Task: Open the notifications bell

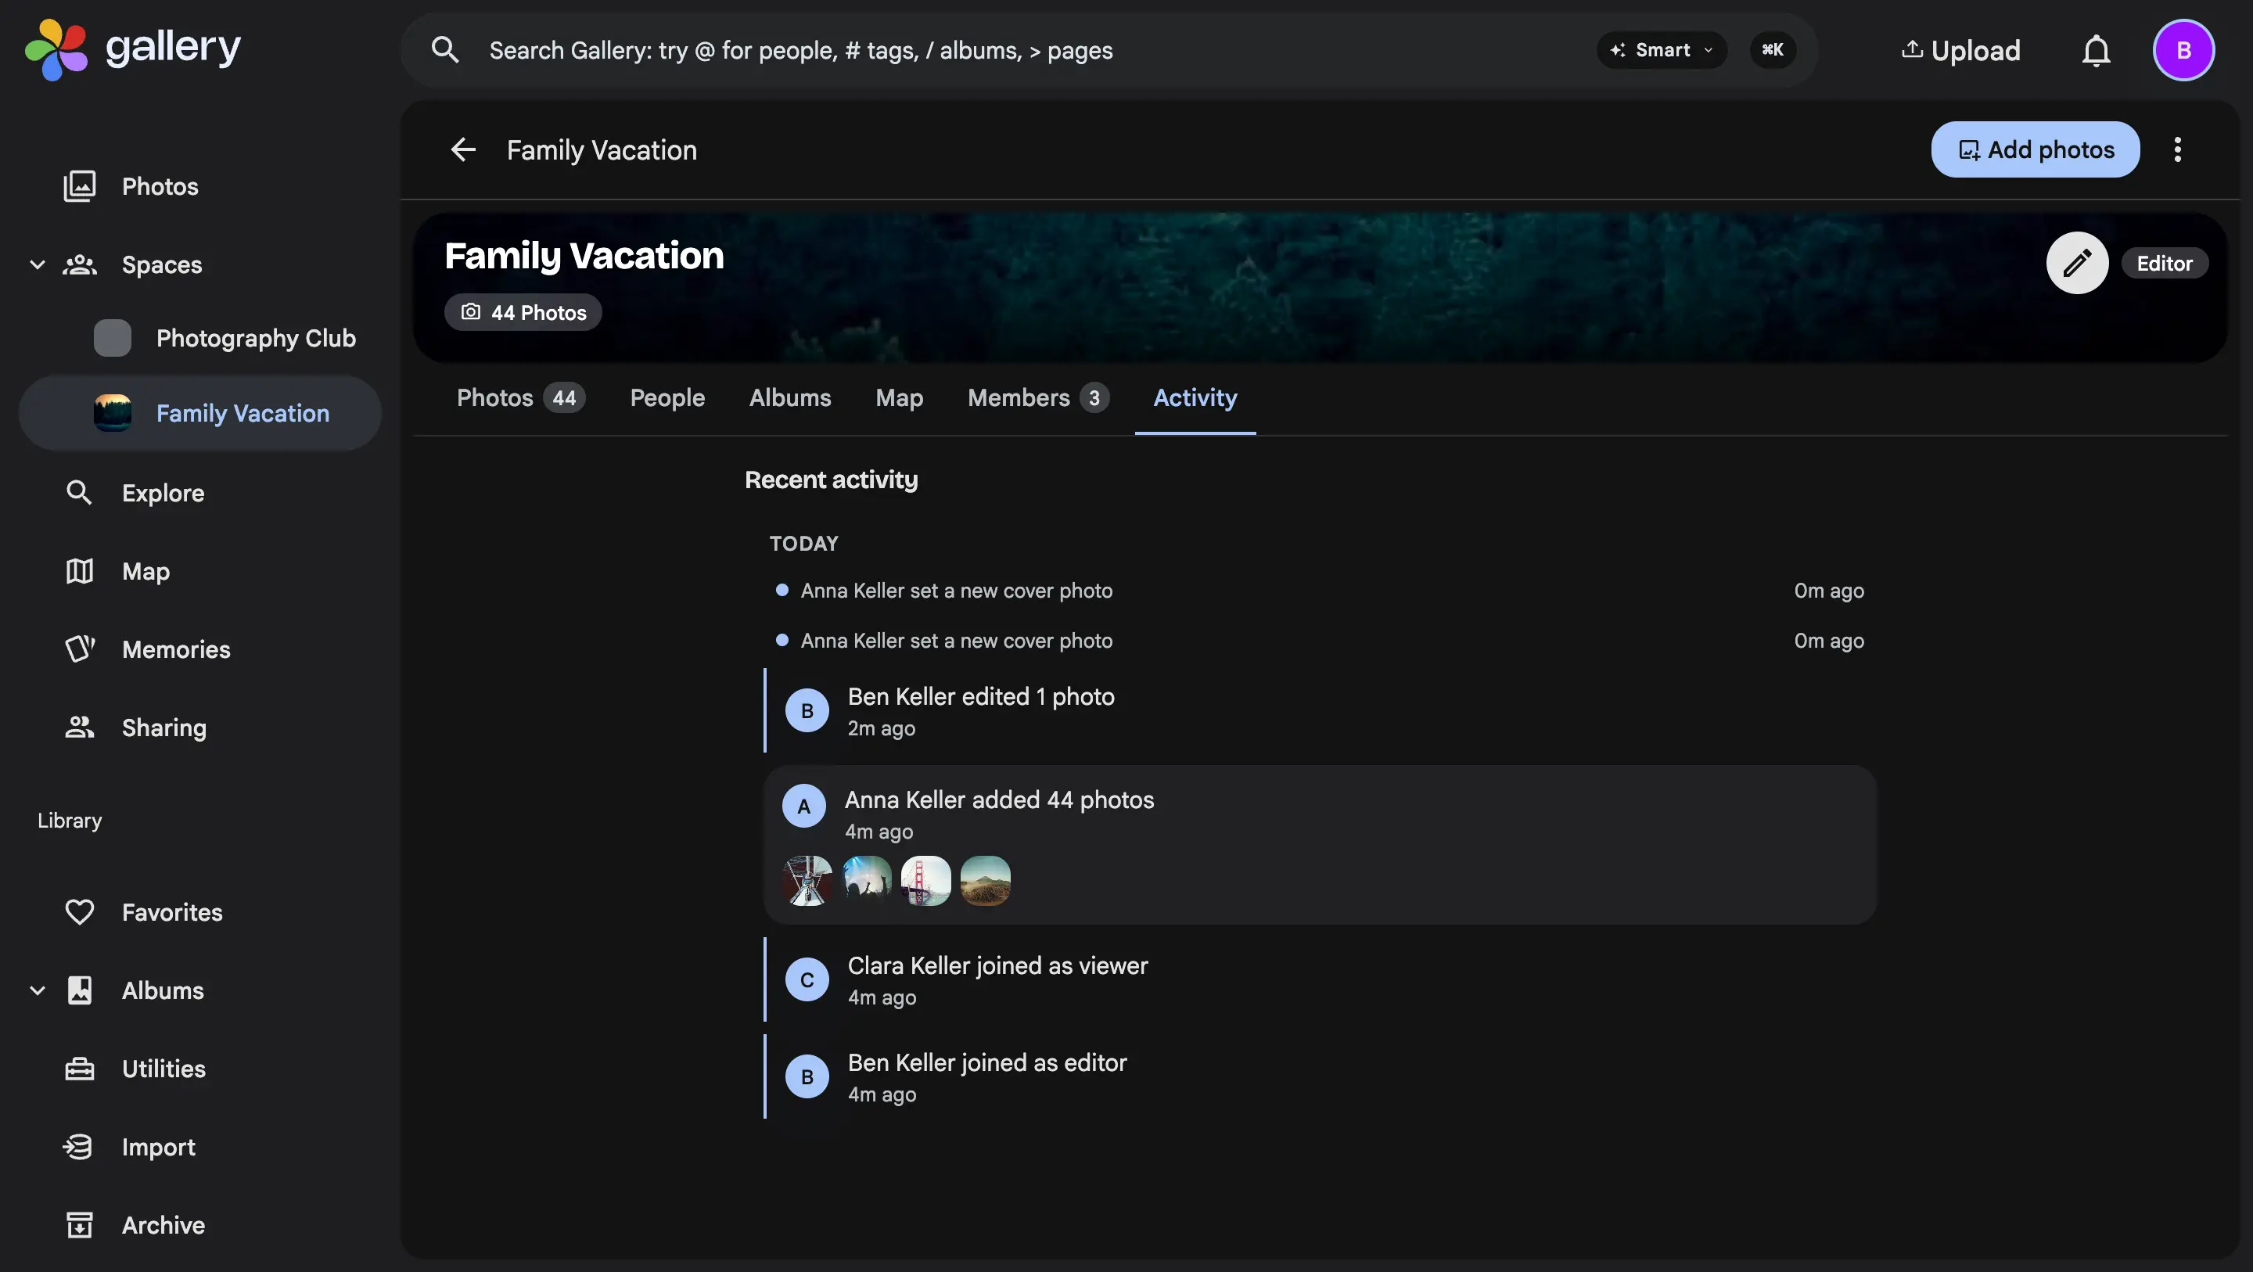Action: point(2096,50)
